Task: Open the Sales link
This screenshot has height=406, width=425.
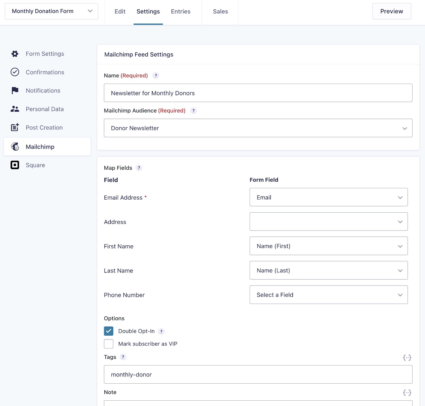Action: (x=220, y=12)
